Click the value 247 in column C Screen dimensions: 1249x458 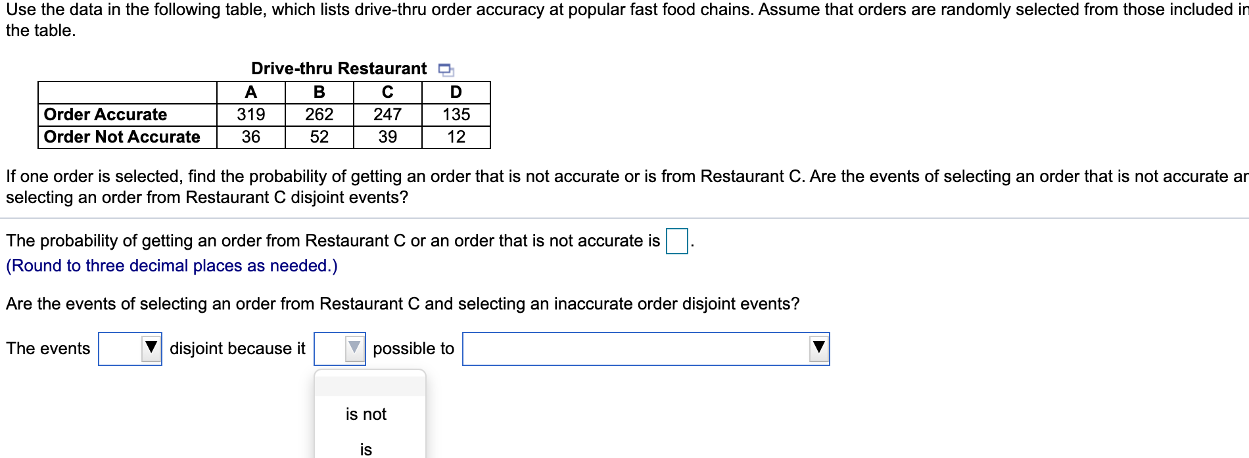click(x=388, y=114)
